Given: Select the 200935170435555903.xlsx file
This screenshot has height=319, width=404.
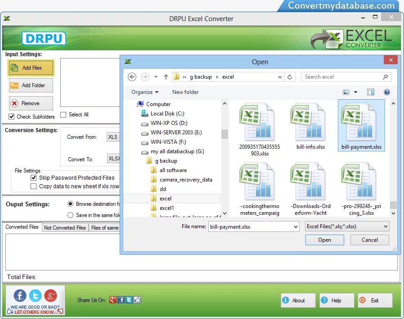Looking at the screenshot, I should 260,130.
